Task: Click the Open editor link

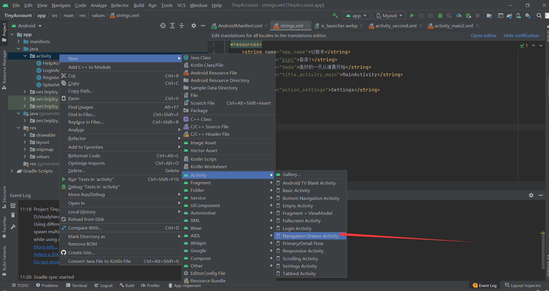Action: point(484,35)
